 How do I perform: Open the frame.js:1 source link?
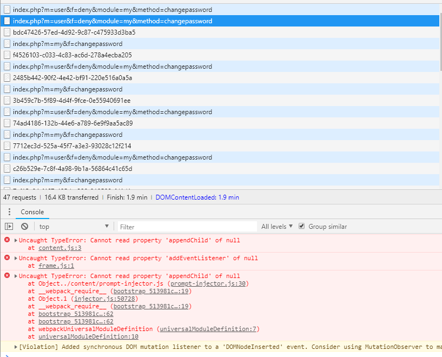pos(56,266)
